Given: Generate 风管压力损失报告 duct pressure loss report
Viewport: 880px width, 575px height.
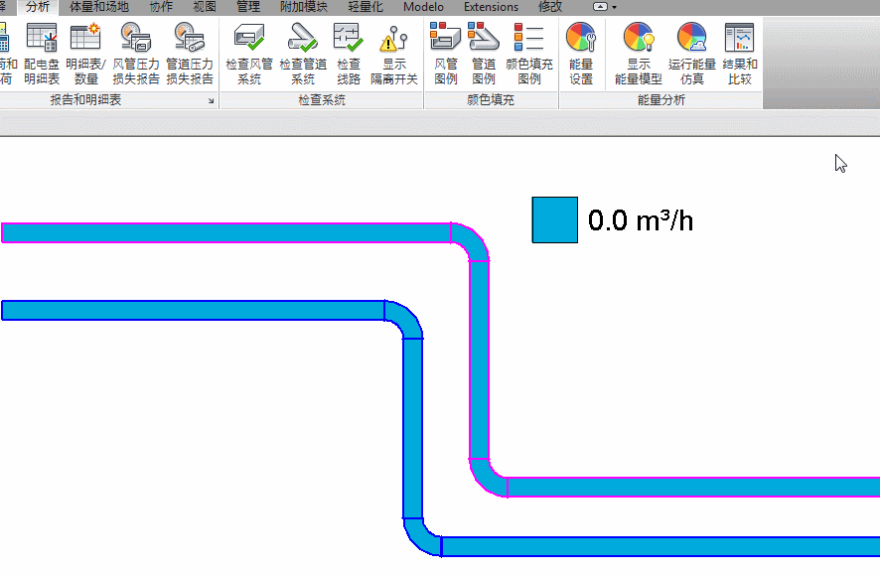Looking at the screenshot, I should coord(136,54).
